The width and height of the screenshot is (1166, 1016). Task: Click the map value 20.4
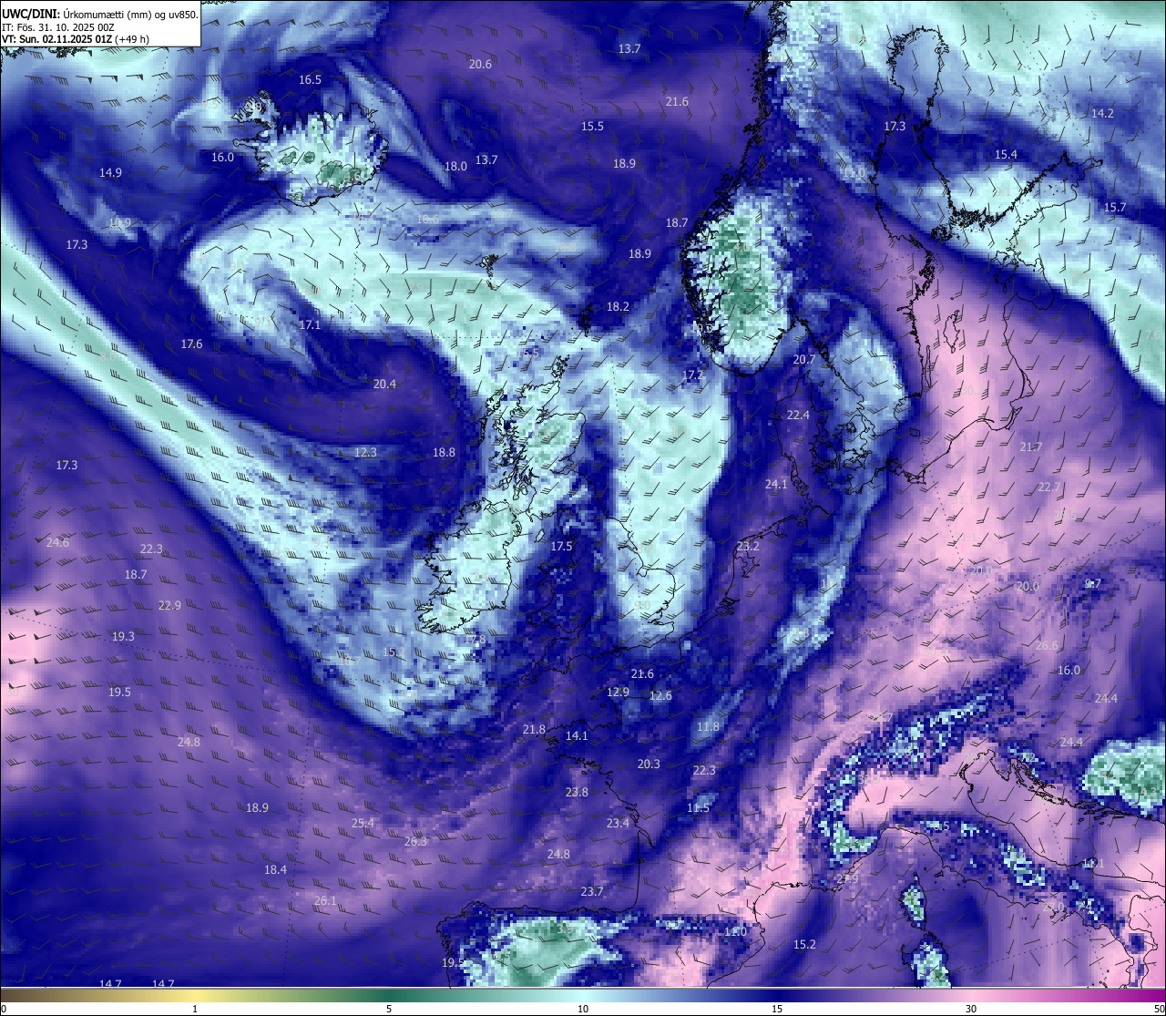384,384
